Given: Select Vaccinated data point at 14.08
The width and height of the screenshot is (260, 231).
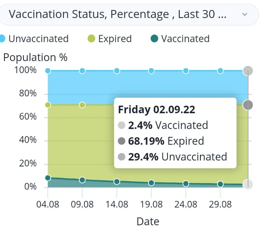Looking at the screenshot, I should click(117, 181).
